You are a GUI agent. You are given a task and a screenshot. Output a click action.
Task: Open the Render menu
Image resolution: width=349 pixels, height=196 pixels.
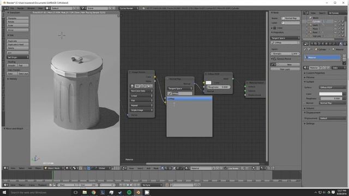(x=21, y=8)
